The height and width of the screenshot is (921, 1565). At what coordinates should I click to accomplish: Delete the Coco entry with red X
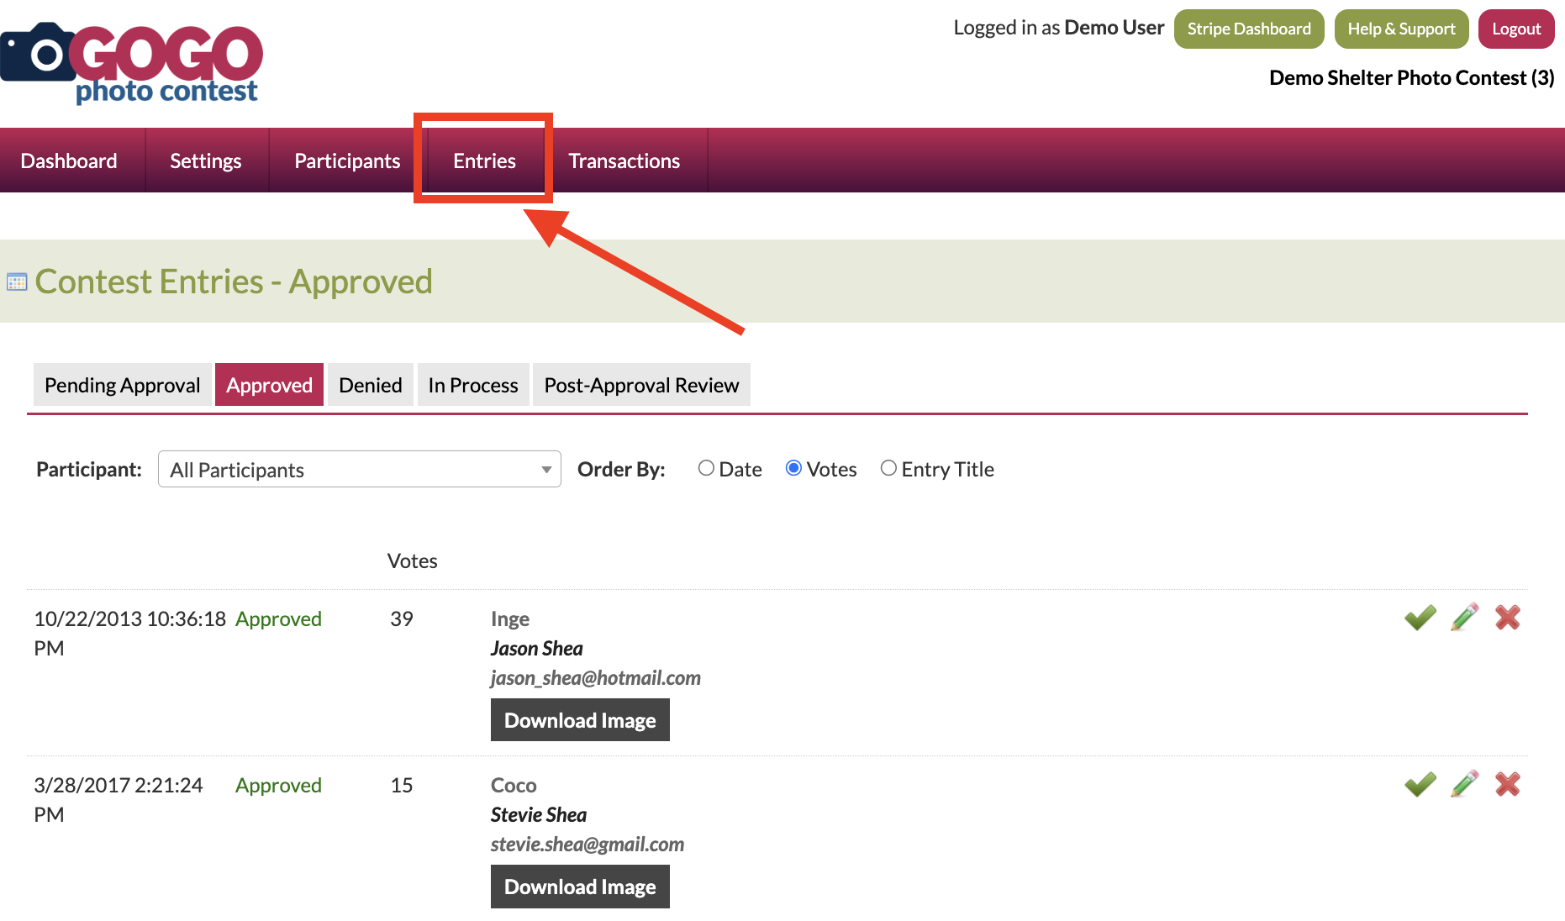click(x=1508, y=784)
